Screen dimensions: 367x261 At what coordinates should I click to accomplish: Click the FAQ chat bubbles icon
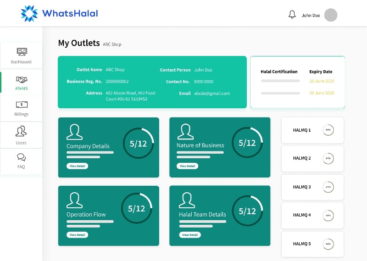tap(21, 157)
